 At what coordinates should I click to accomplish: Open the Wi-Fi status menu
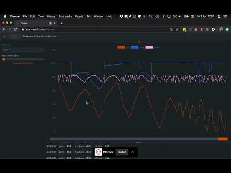(x=175, y=16)
